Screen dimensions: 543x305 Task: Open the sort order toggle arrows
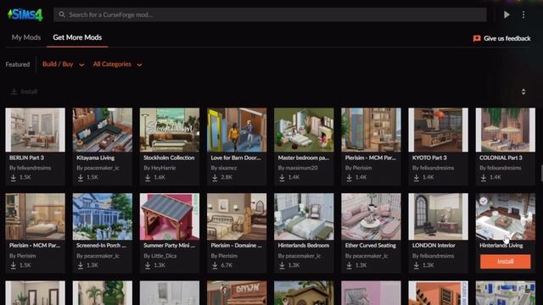click(523, 91)
